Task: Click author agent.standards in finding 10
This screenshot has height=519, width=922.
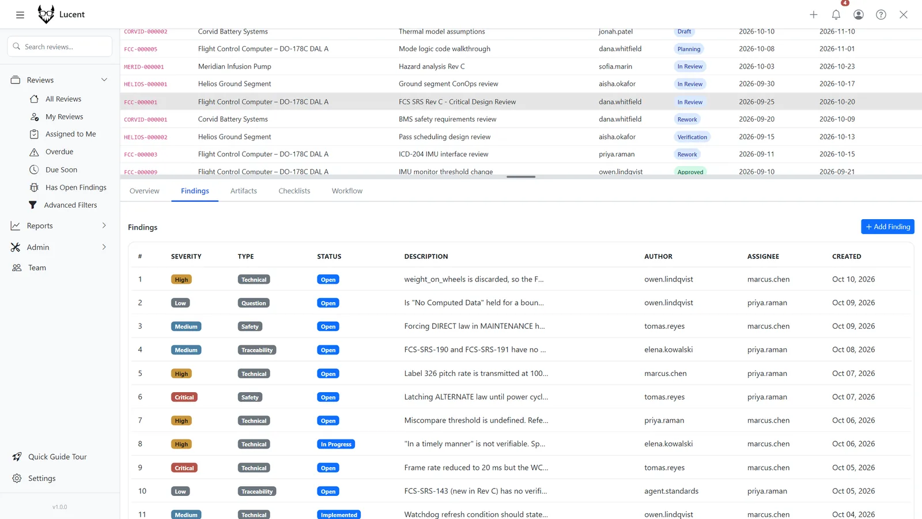Action: (671, 491)
